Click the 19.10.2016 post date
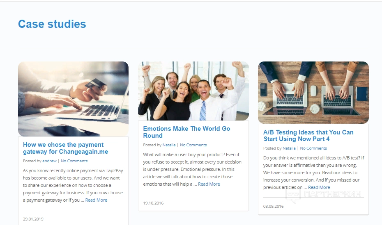The image size is (382, 225). pos(153,203)
